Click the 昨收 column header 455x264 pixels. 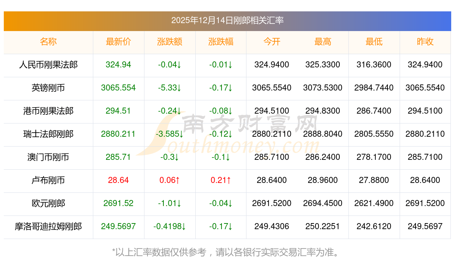point(425,42)
